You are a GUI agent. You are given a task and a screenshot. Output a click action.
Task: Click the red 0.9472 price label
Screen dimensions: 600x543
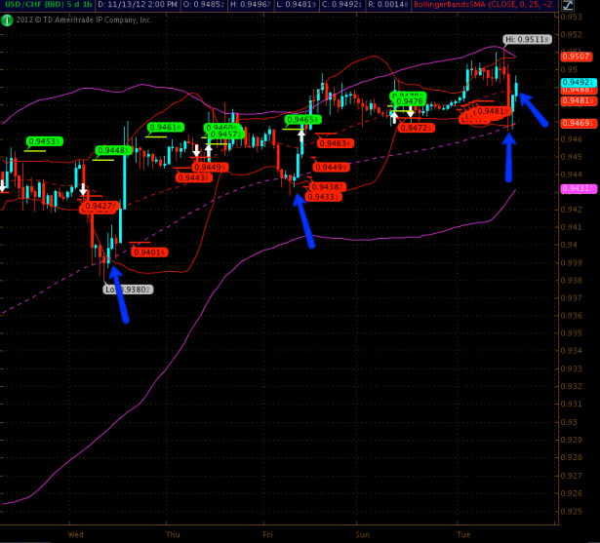[x=417, y=128]
